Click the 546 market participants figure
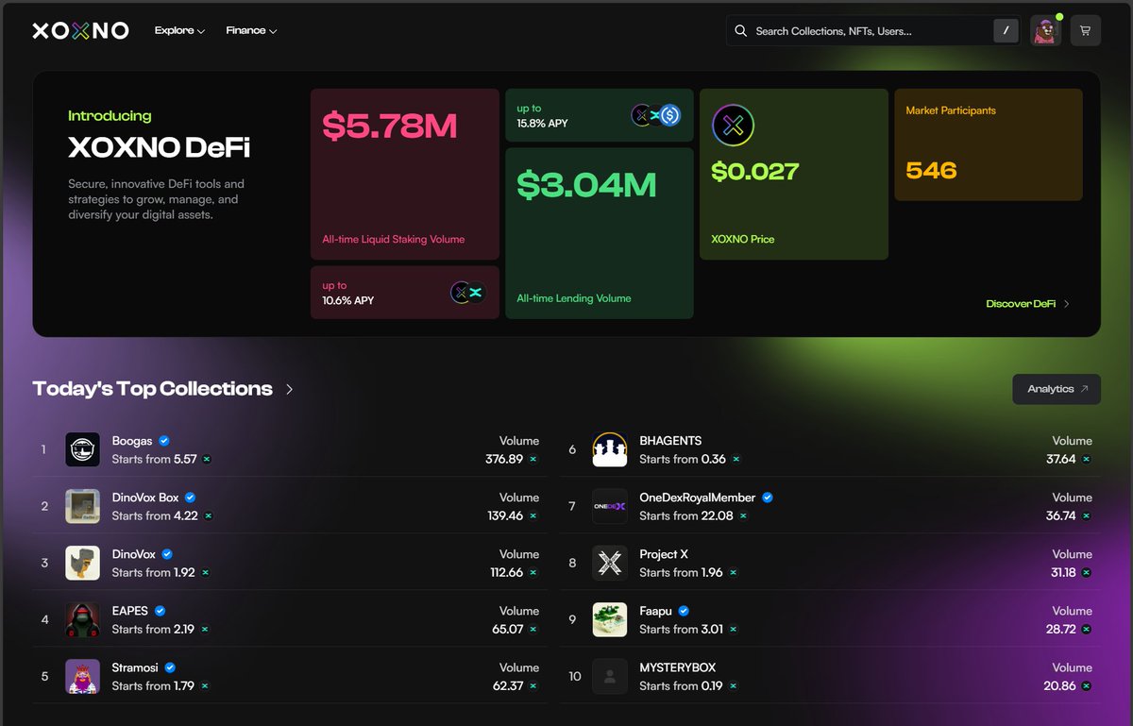The width and height of the screenshot is (1133, 726). (931, 171)
